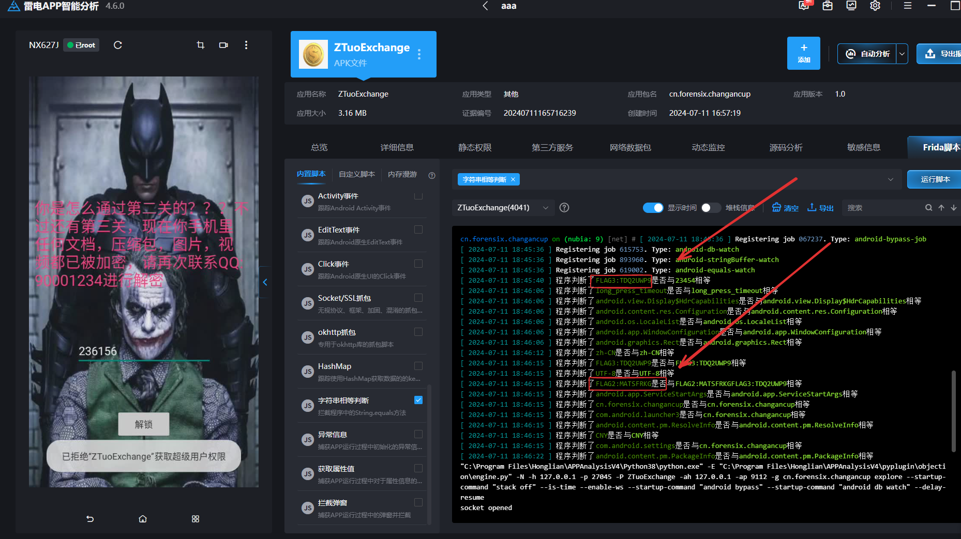The width and height of the screenshot is (961, 539).
Task: Toggle the 堆栈信息 switch on
Action: tap(711, 207)
